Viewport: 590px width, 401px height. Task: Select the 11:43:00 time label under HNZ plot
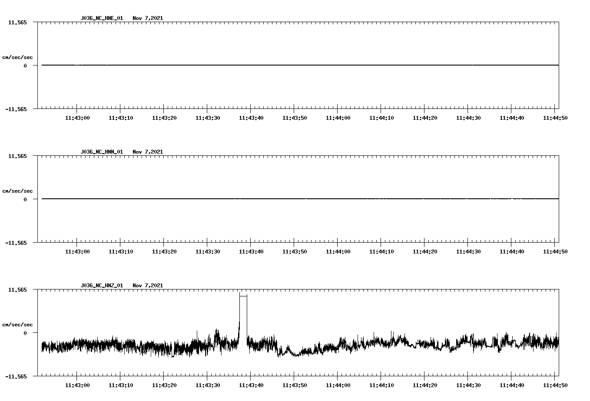point(77,385)
